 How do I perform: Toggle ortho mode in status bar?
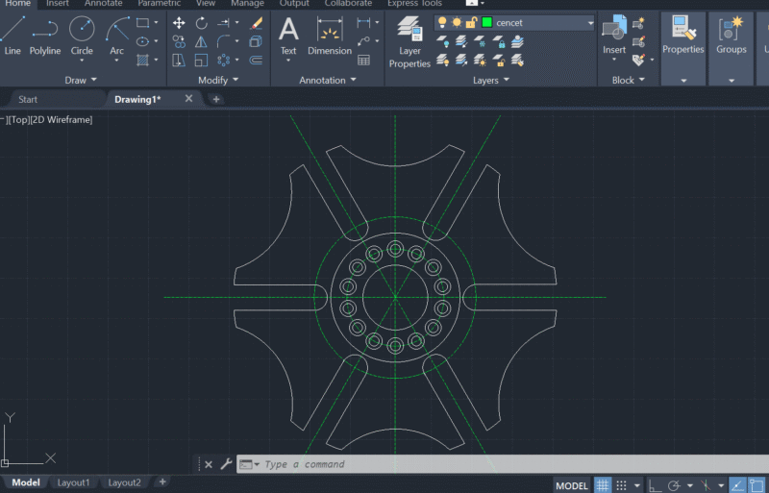[x=655, y=485]
